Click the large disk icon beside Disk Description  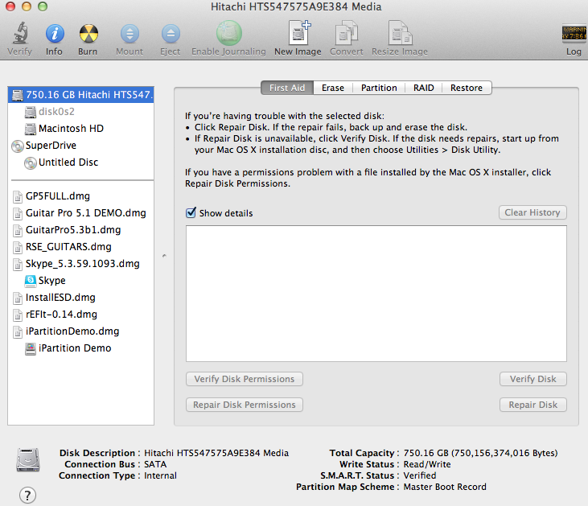(x=27, y=459)
